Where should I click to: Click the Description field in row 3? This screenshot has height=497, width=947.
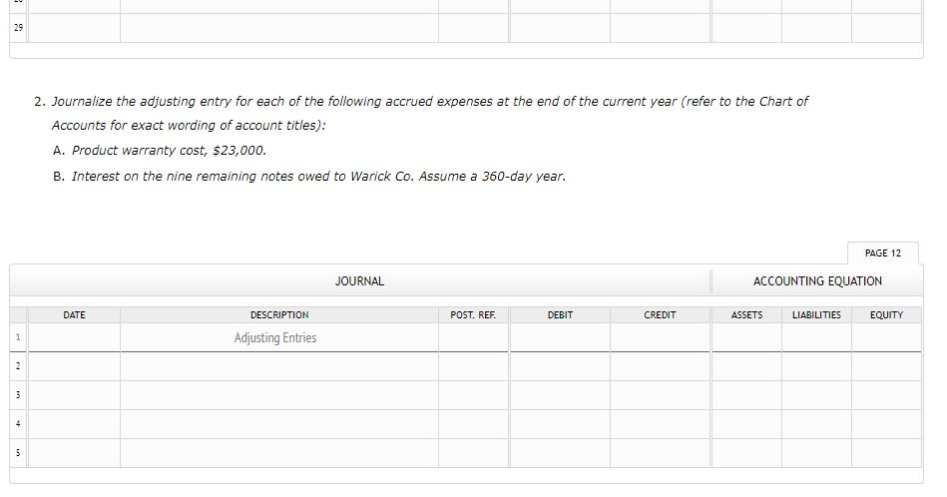click(x=278, y=396)
